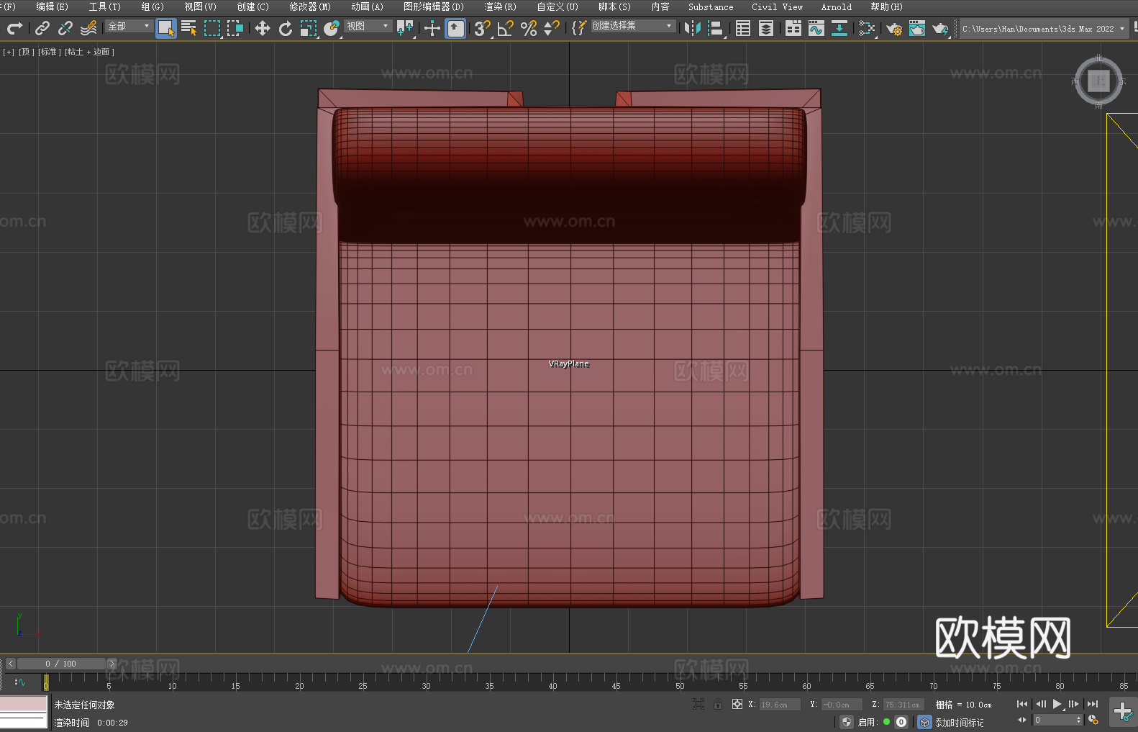1138x732 pixels.
Task: Activate the Select Object tool
Action: pyautogui.click(x=166, y=28)
